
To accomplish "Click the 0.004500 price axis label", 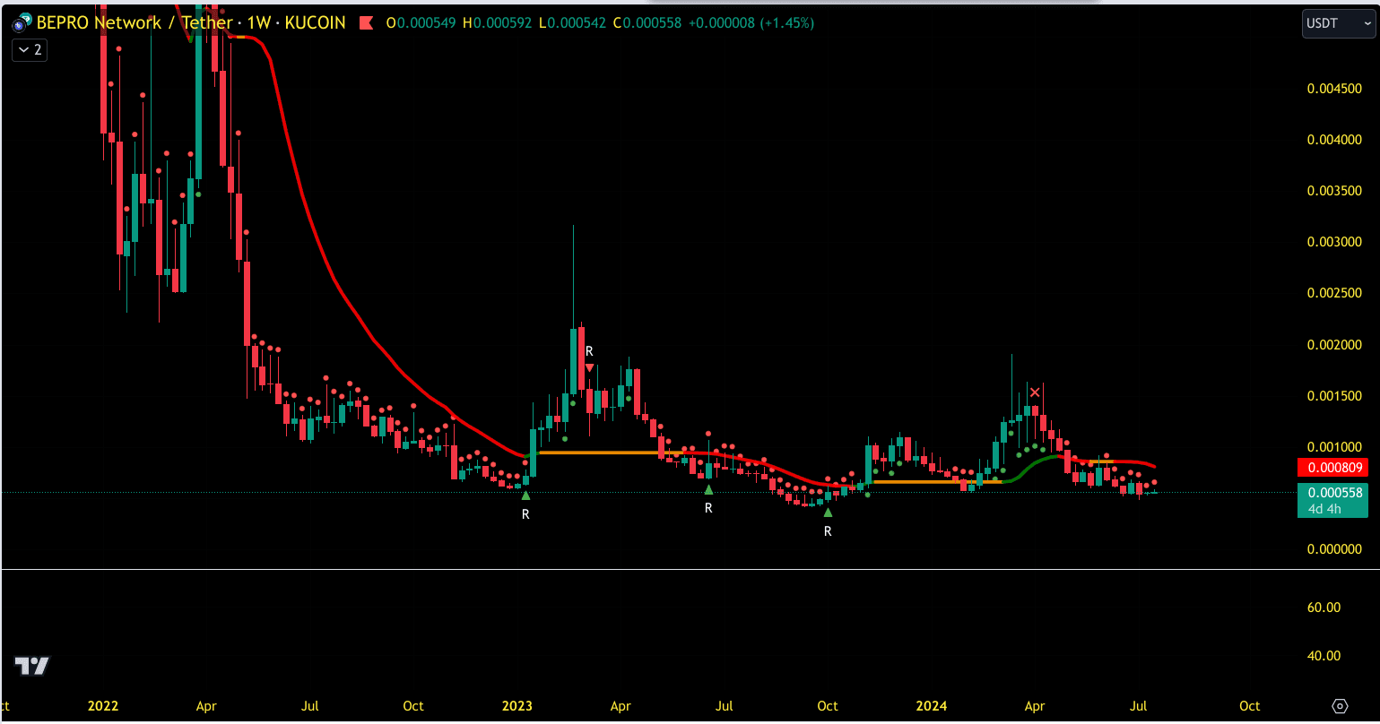I will (1335, 88).
